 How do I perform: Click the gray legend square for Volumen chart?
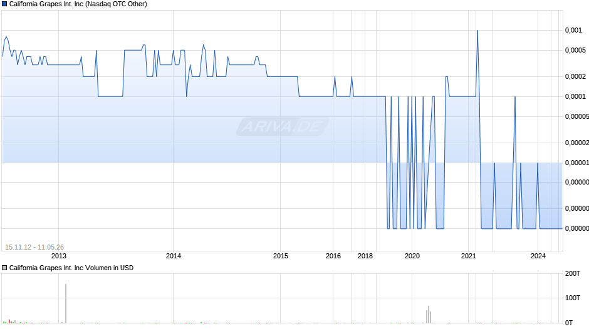click(4, 268)
